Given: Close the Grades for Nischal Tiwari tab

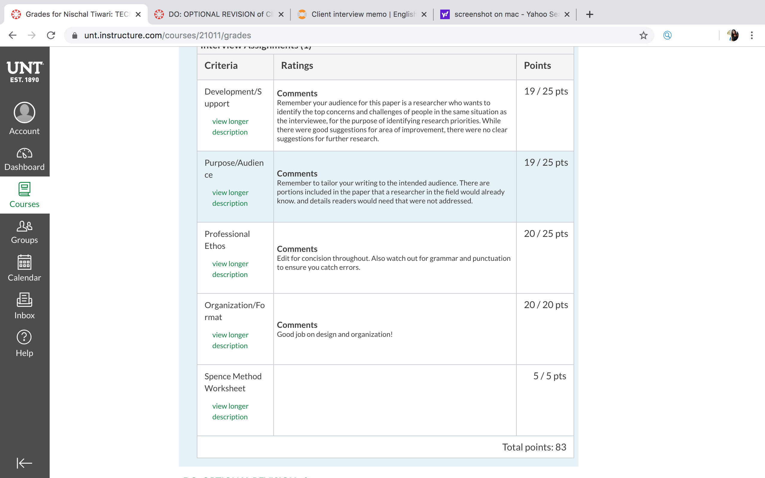Looking at the screenshot, I should tap(138, 14).
